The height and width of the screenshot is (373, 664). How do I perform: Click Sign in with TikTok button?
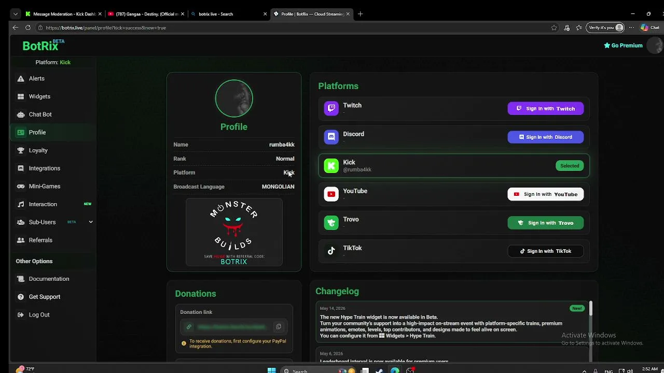click(x=545, y=251)
